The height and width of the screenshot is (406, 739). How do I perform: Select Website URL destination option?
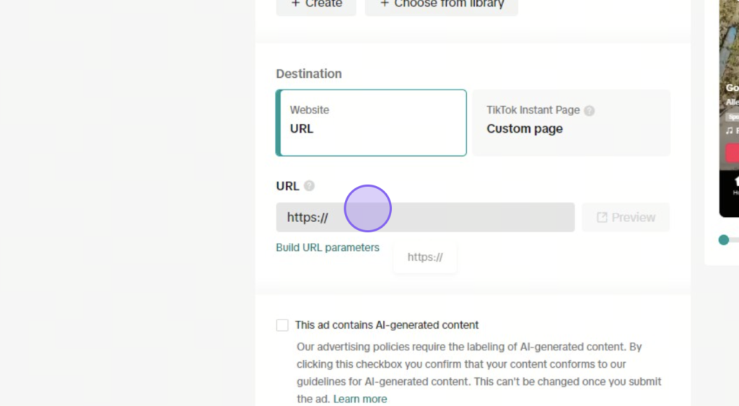[372, 123]
